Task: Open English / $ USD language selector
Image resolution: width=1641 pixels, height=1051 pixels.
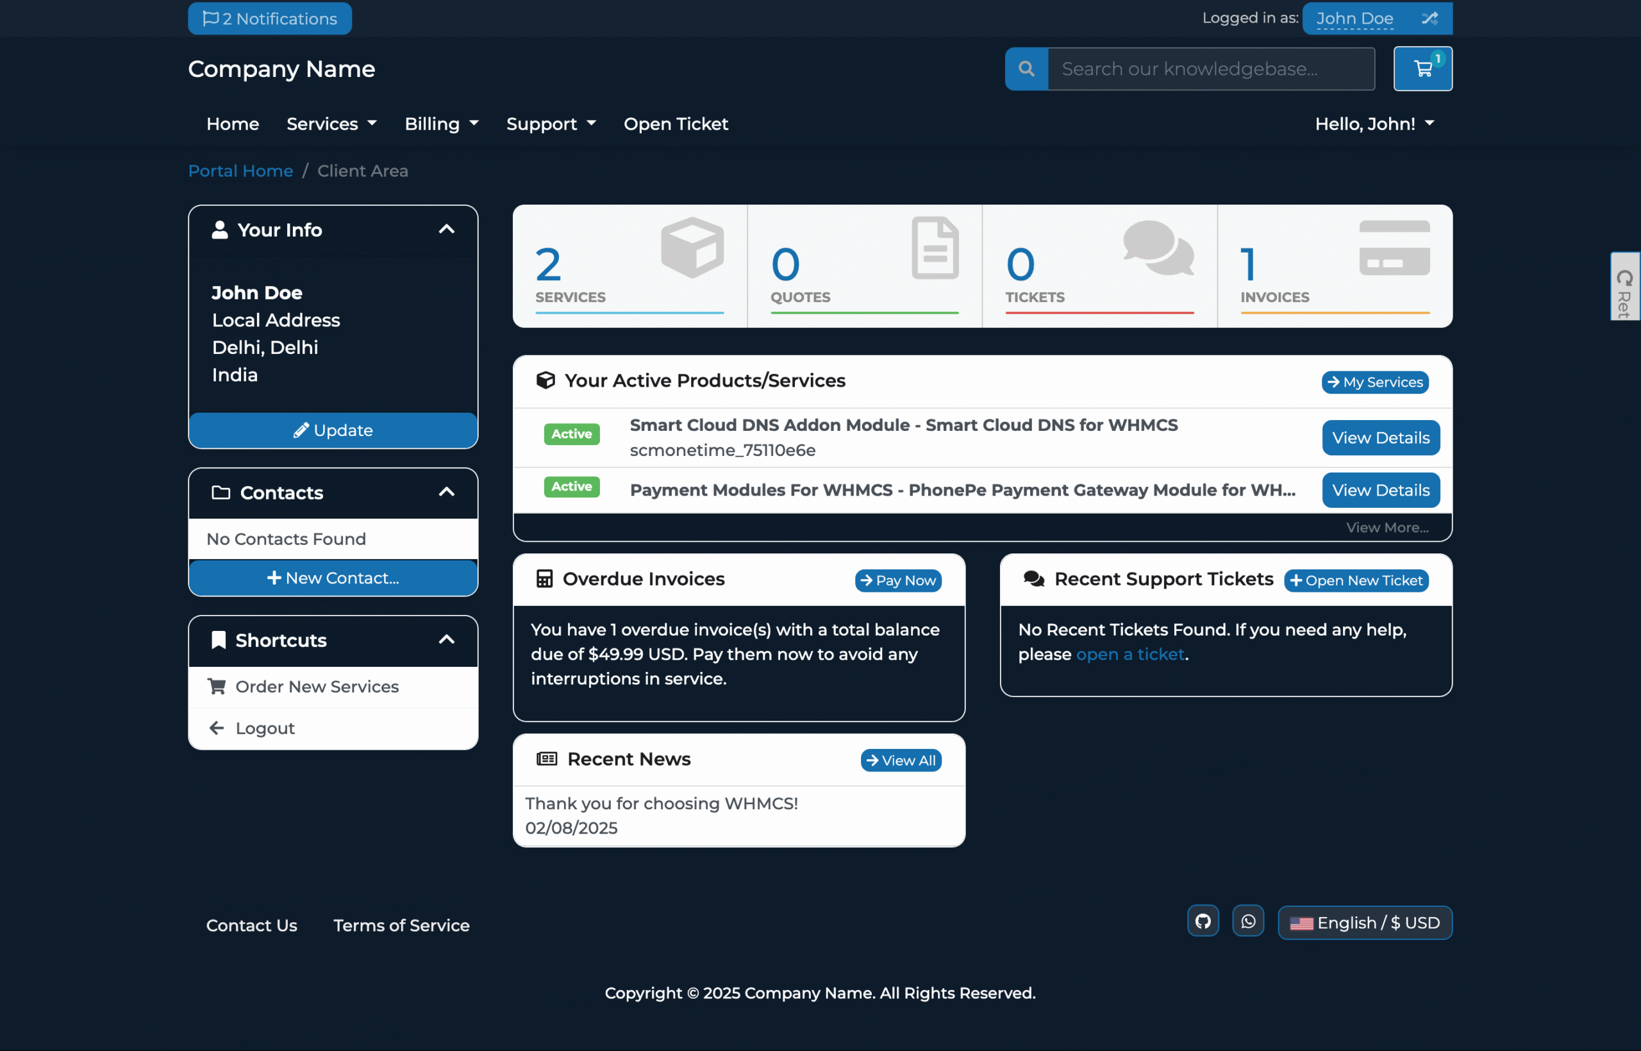Action: point(1364,923)
